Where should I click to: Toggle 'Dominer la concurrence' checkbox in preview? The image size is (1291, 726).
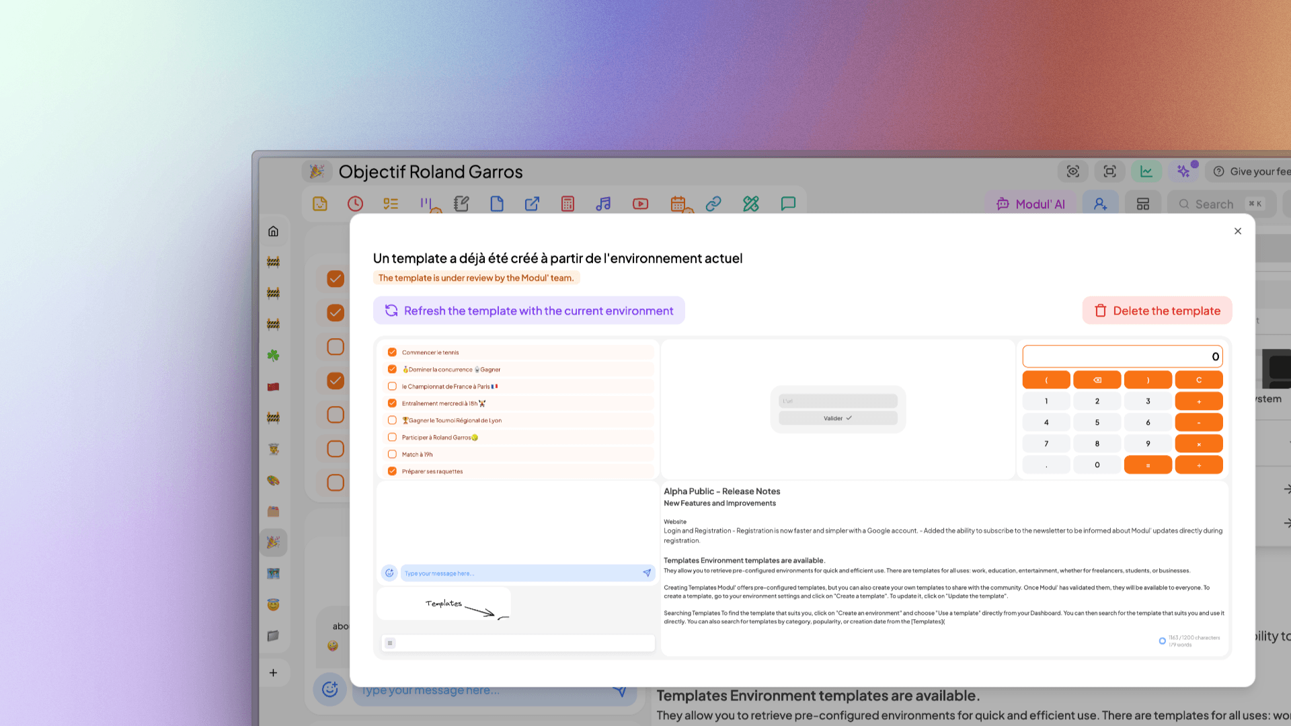pos(392,369)
